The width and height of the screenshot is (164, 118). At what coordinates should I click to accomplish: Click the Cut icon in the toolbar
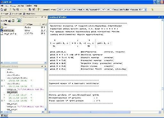pos(10,10)
